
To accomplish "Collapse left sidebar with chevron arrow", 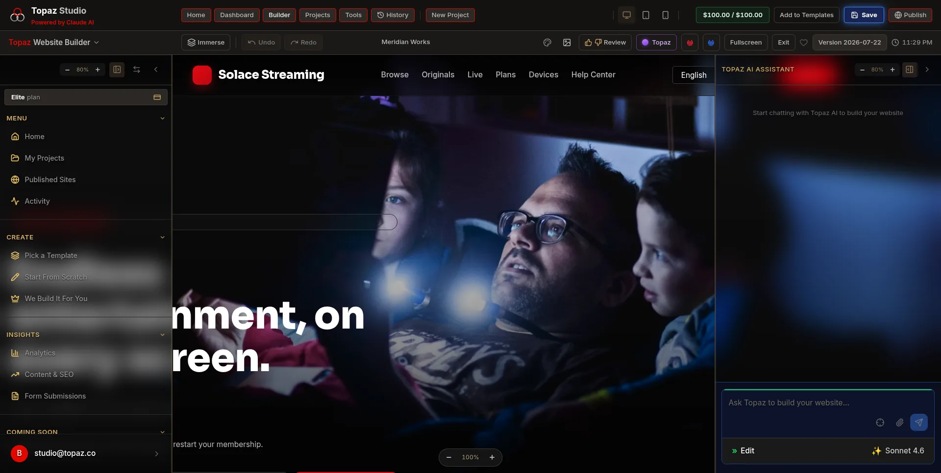I will [156, 70].
